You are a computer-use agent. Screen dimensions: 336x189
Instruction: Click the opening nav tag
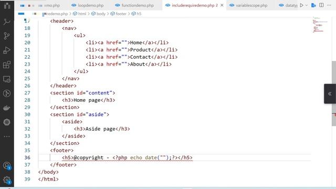pyautogui.click(x=69, y=28)
